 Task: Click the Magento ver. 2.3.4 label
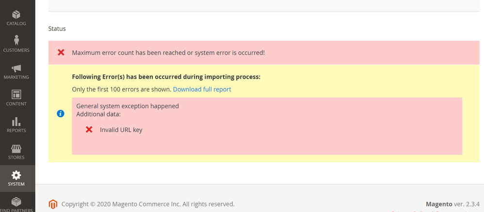click(452, 204)
